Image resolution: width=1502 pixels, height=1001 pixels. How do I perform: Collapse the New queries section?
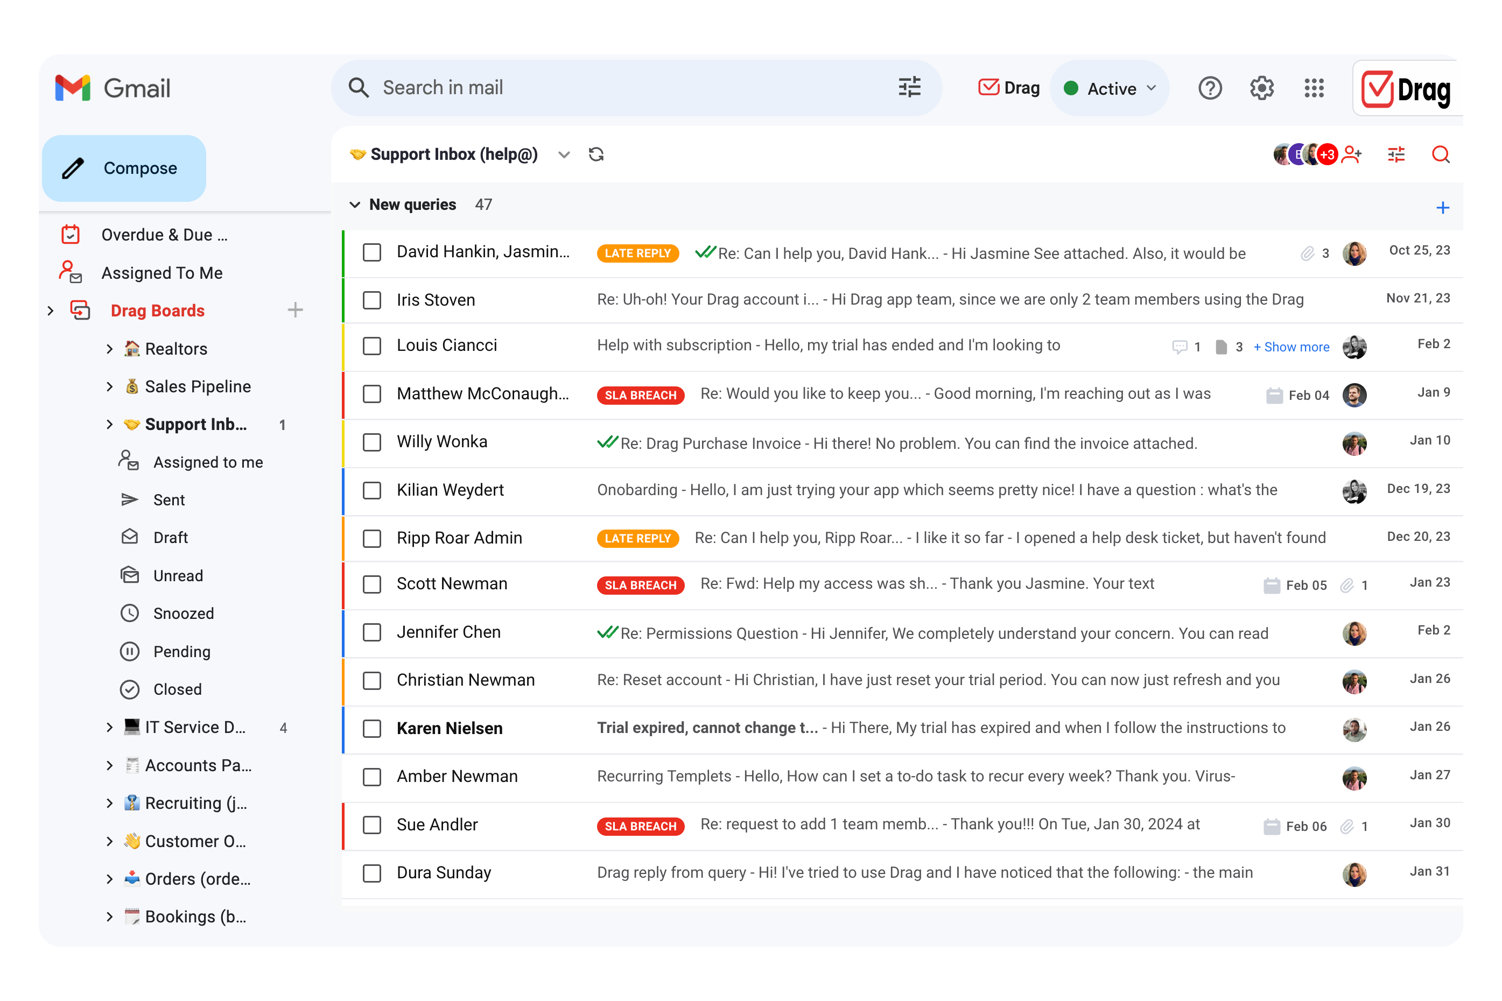[354, 205]
